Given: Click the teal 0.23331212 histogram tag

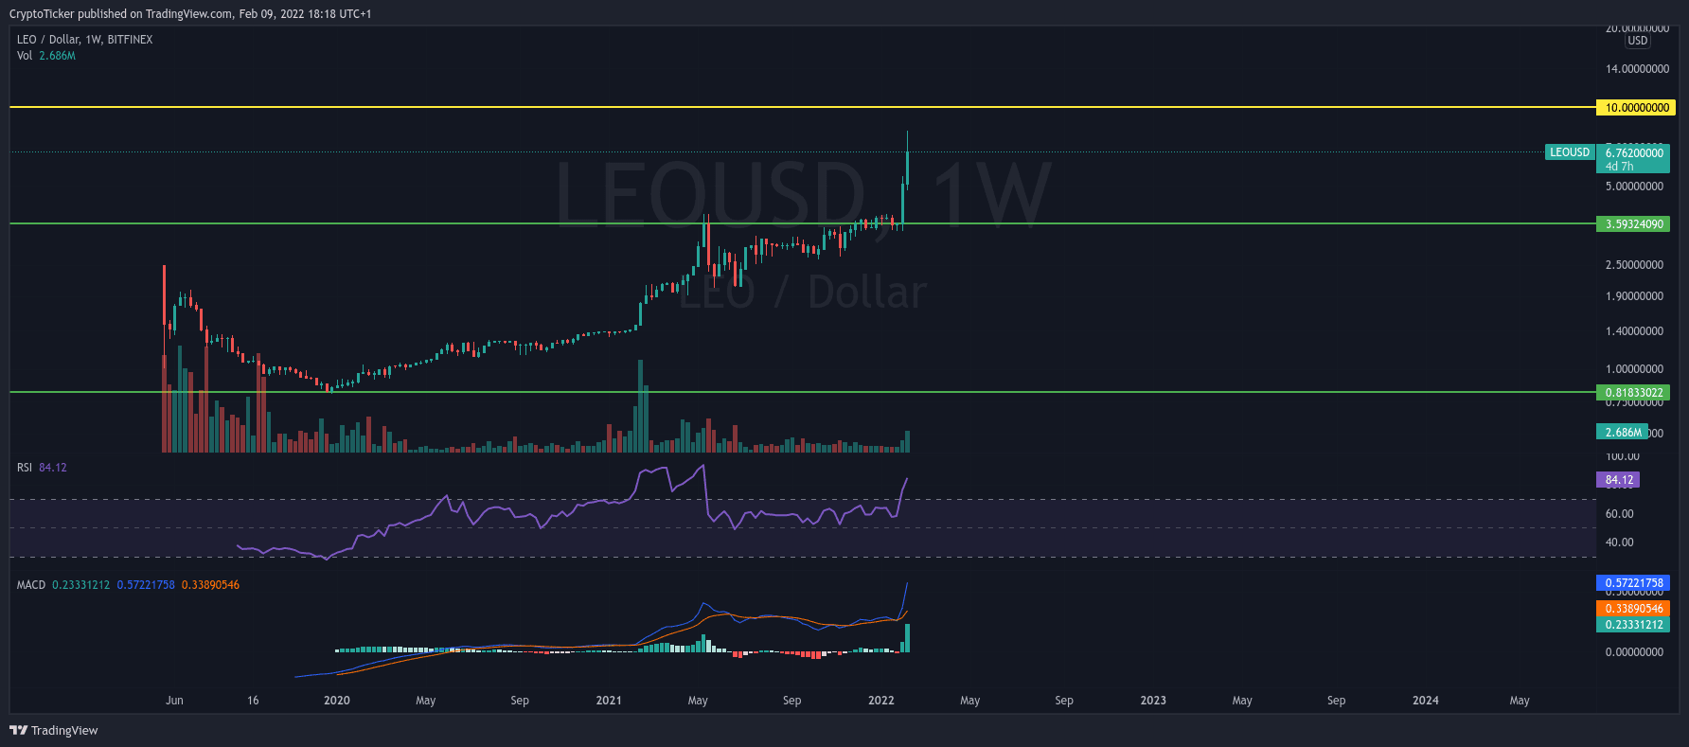Looking at the screenshot, I should point(1633,625).
